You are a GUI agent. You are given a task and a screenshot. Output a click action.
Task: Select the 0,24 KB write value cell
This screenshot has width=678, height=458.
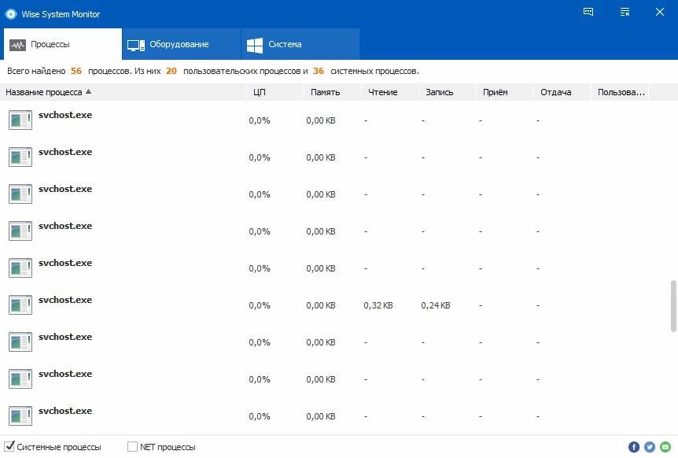[436, 305]
